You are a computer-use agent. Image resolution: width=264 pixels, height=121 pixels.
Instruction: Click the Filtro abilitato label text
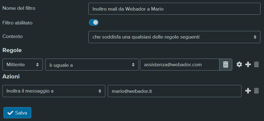pos(17,23)
